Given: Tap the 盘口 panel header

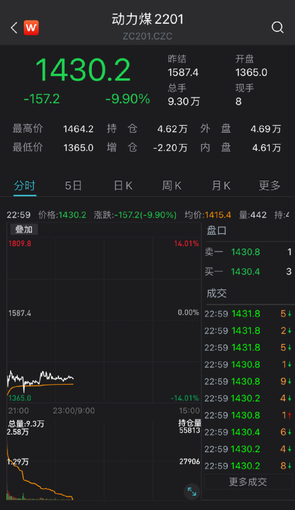Looking at the screenshot, I should coord(217,230).
